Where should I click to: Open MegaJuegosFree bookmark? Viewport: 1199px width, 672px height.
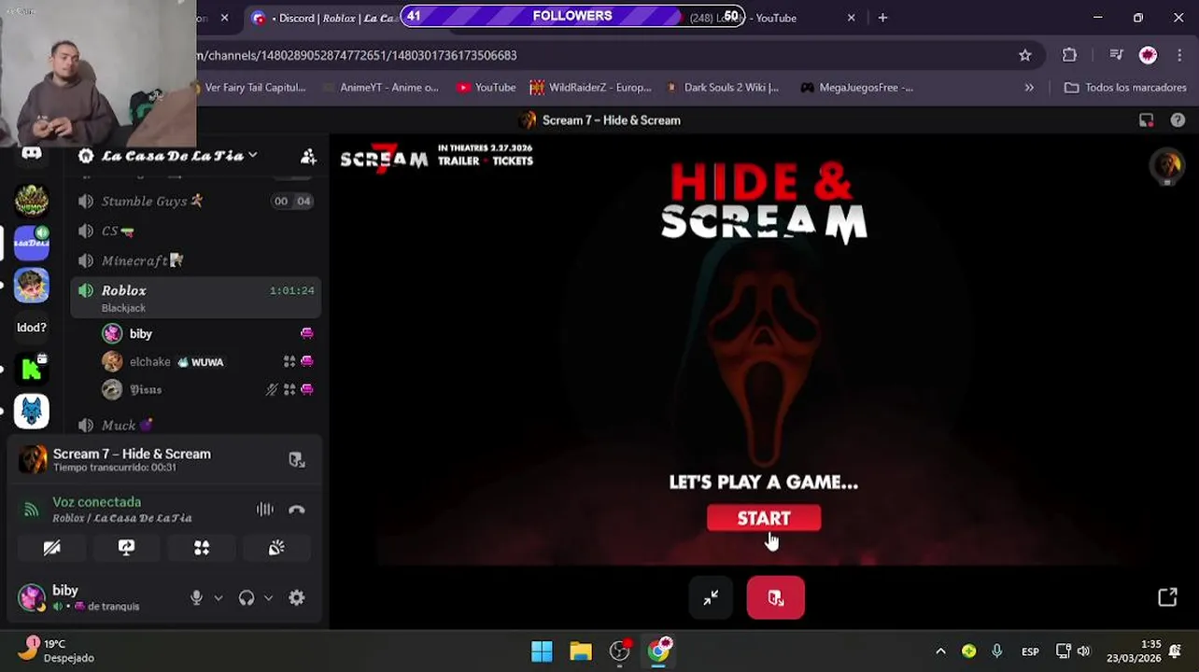[x=856, y=88]
